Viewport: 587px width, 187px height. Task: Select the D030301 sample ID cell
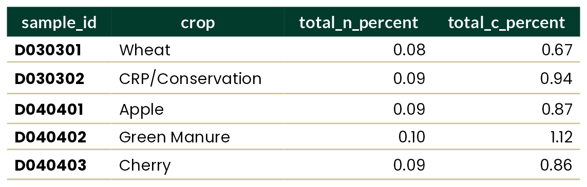(59, 50)
